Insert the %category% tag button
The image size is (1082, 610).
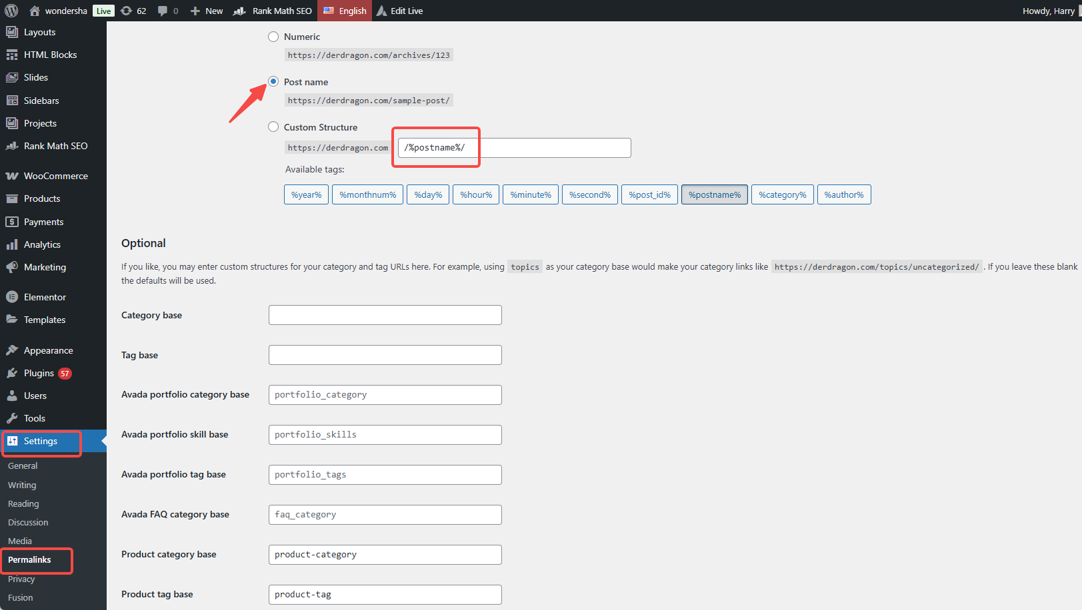click(x=782, y=194)
